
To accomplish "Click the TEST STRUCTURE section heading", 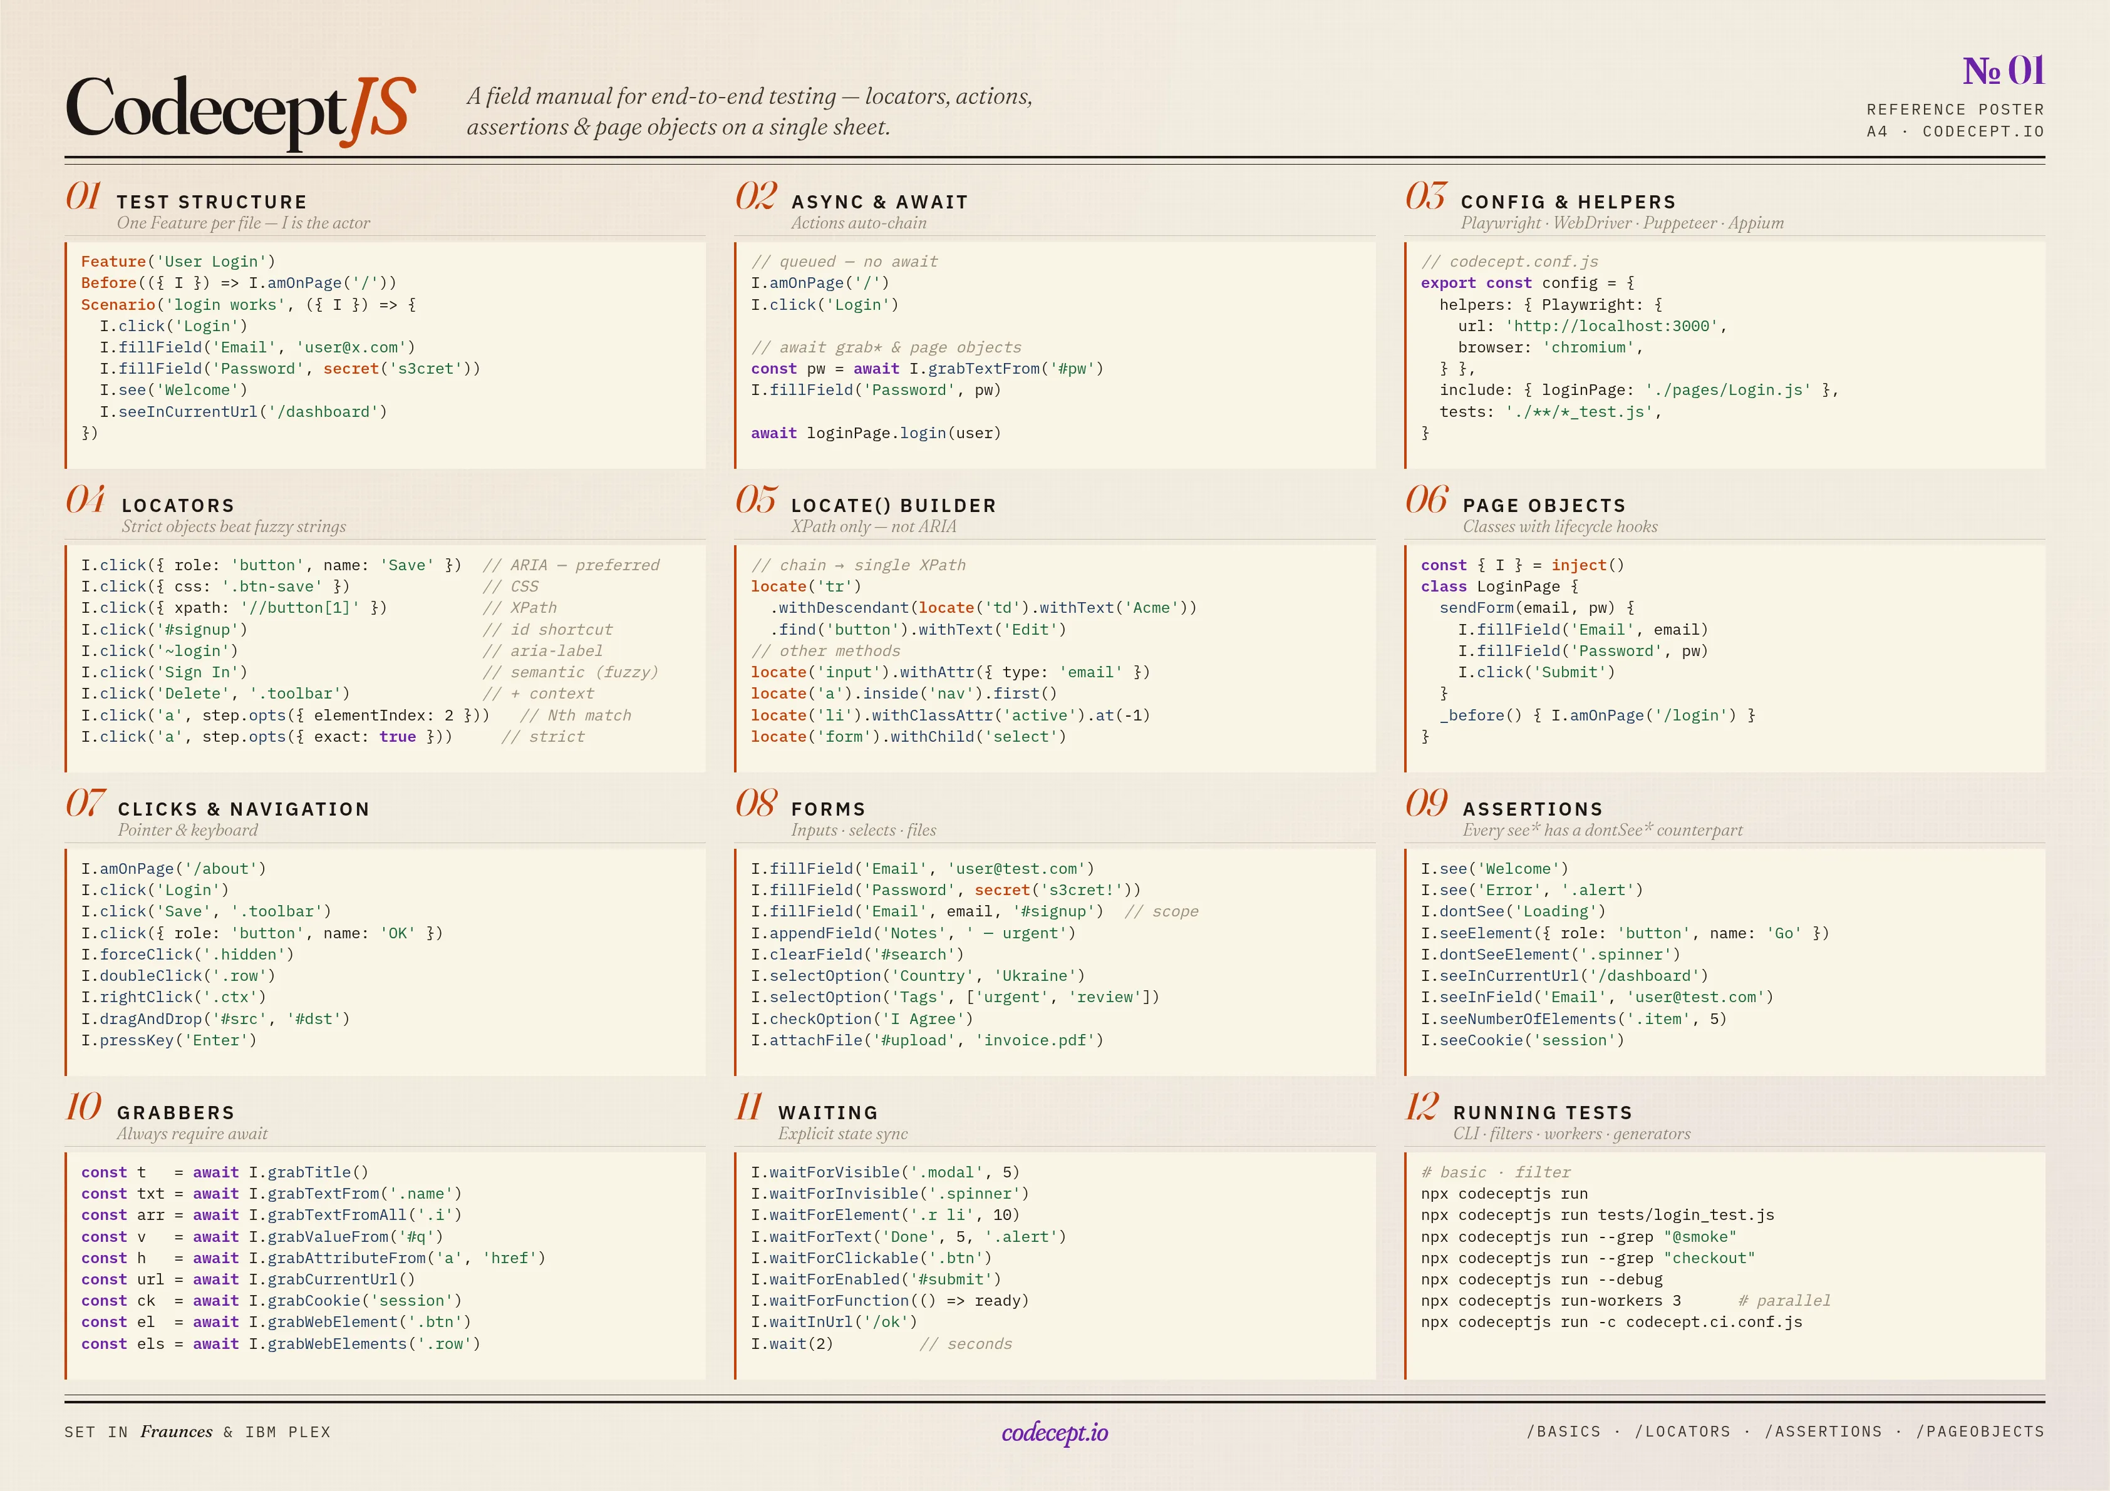I will coord(211,202).
